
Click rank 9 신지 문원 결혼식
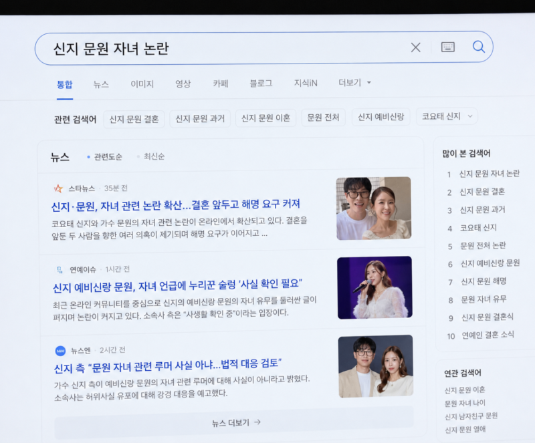point(488,317)
